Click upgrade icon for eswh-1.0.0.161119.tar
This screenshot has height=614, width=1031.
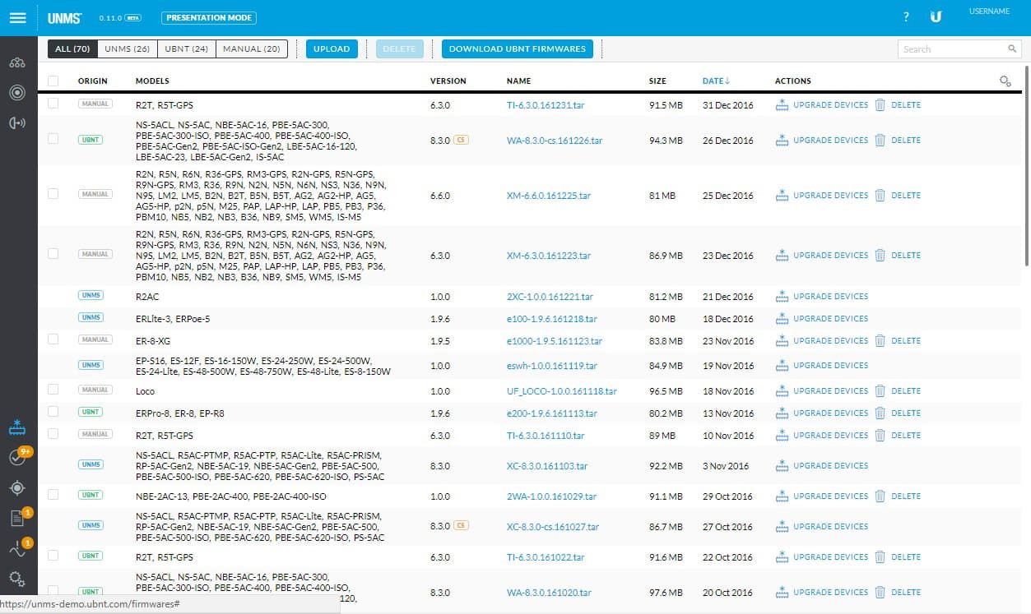coord(782,366)
